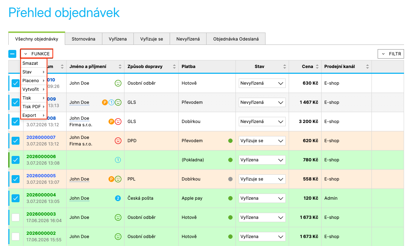Click green smiley icon in order 2026000002 row
This screenshot has height=246, width=412.
click(x=118, y=237)
